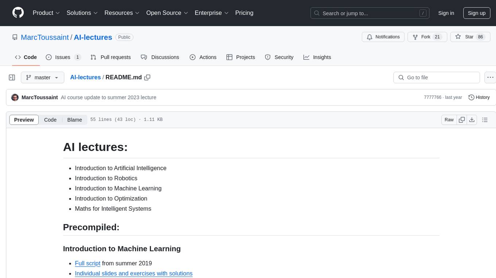Focus the Search or jump to field

[x=370, y=13]
